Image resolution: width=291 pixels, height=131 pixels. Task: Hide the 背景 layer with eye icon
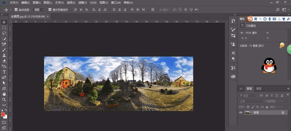tap(241, 112)
